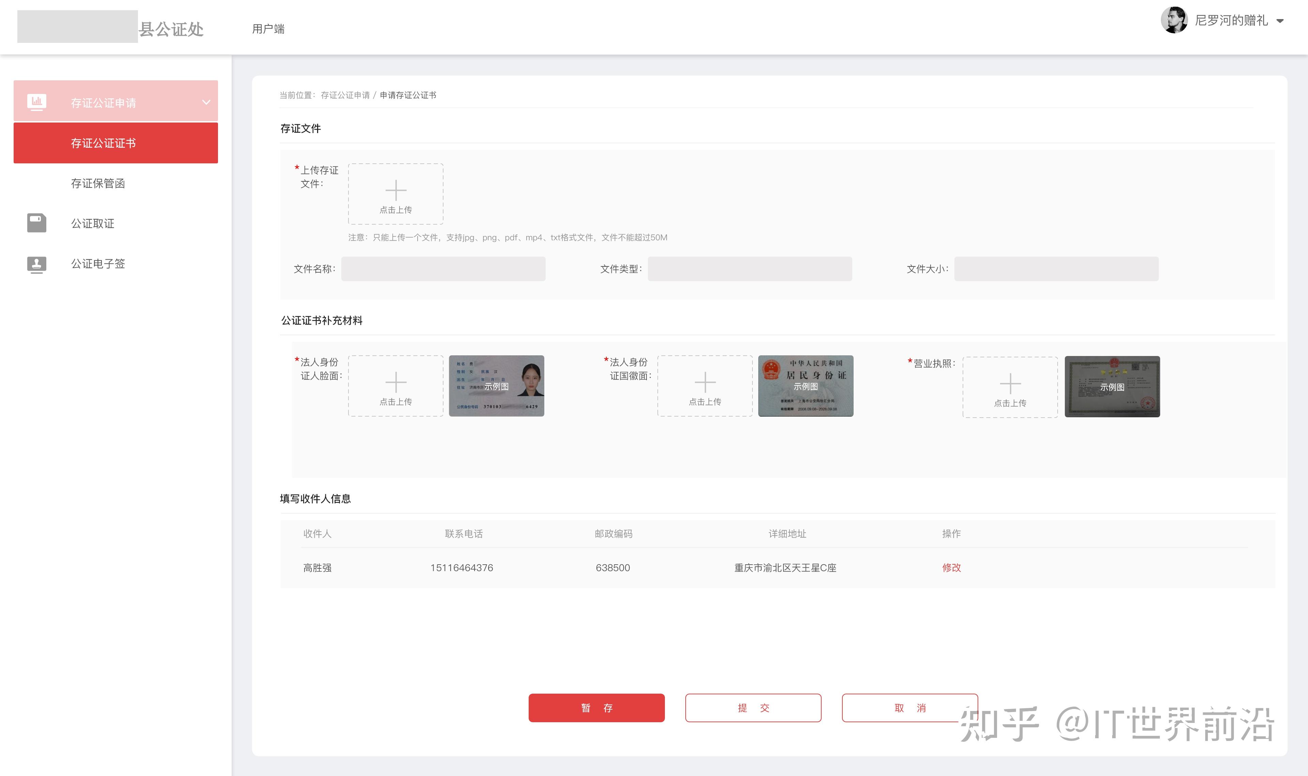Click 存证公证申请 breadcrumb link

[345, 95]
